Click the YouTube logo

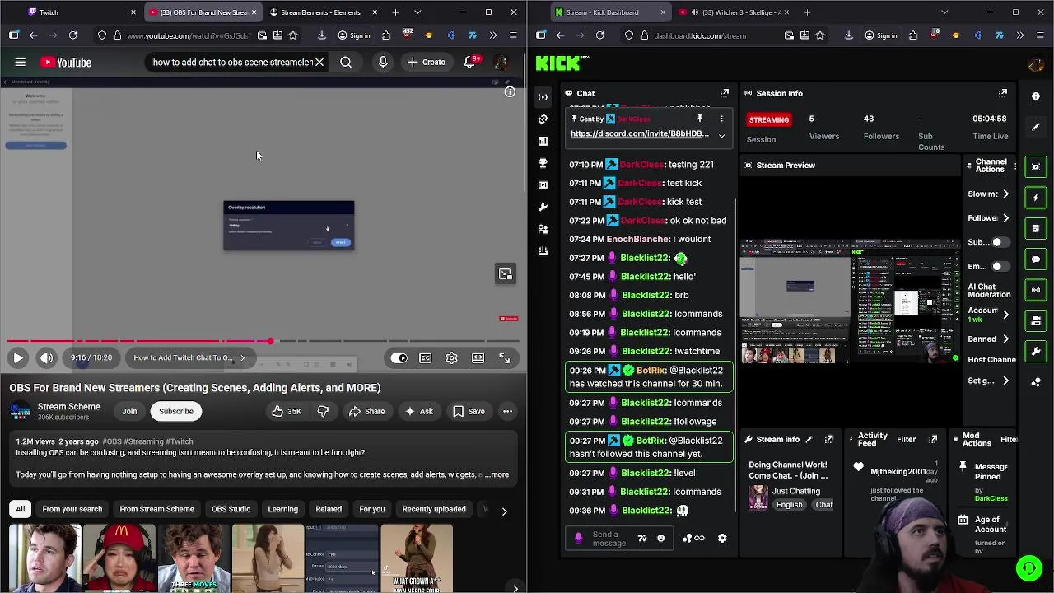coord(65,62)
